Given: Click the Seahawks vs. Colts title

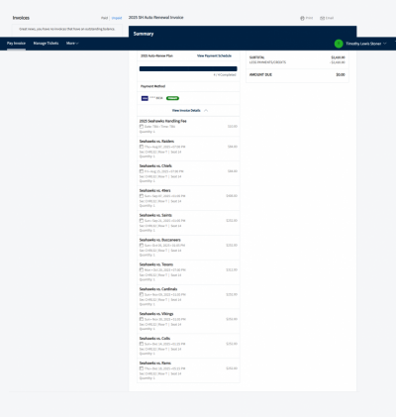Looking at the screenshot, I should point(154,339).
